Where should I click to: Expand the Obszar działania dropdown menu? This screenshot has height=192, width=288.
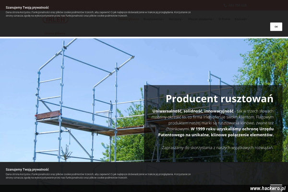[201, 19]
